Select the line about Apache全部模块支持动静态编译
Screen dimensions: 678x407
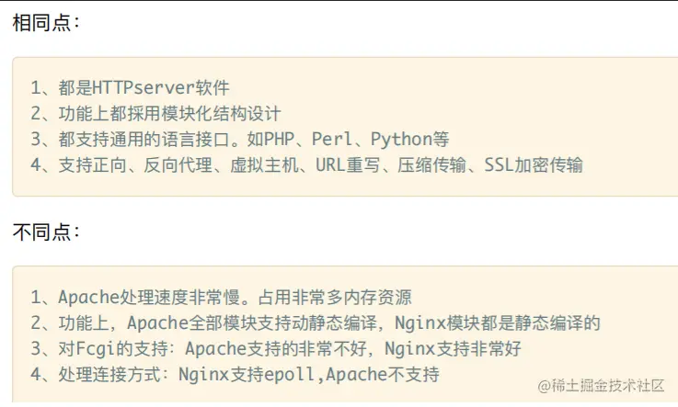click(x=316, y=322)
